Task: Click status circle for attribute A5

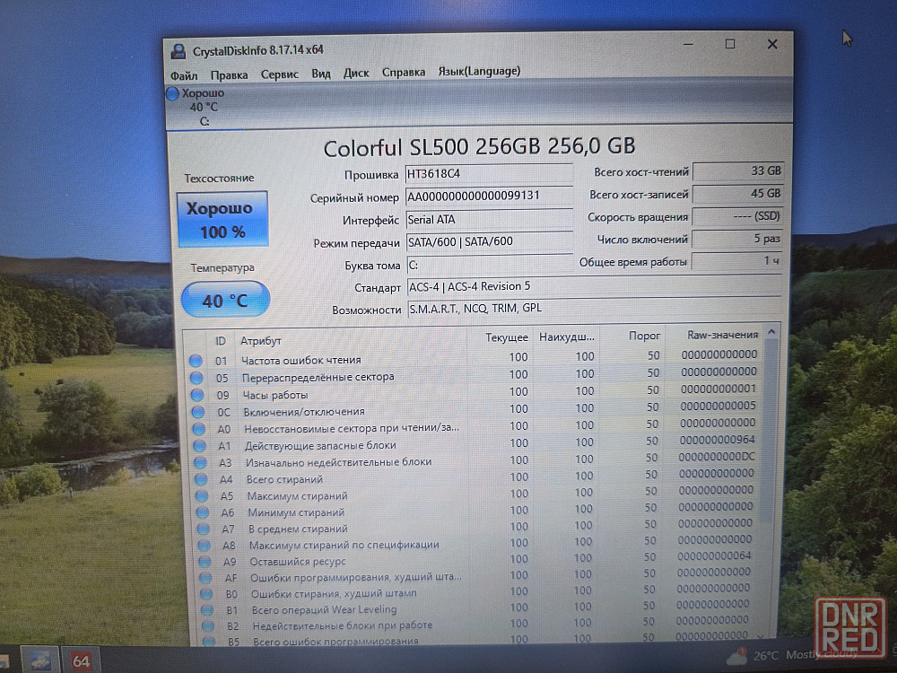Action: pyautogui.click(x=202, y=496)
